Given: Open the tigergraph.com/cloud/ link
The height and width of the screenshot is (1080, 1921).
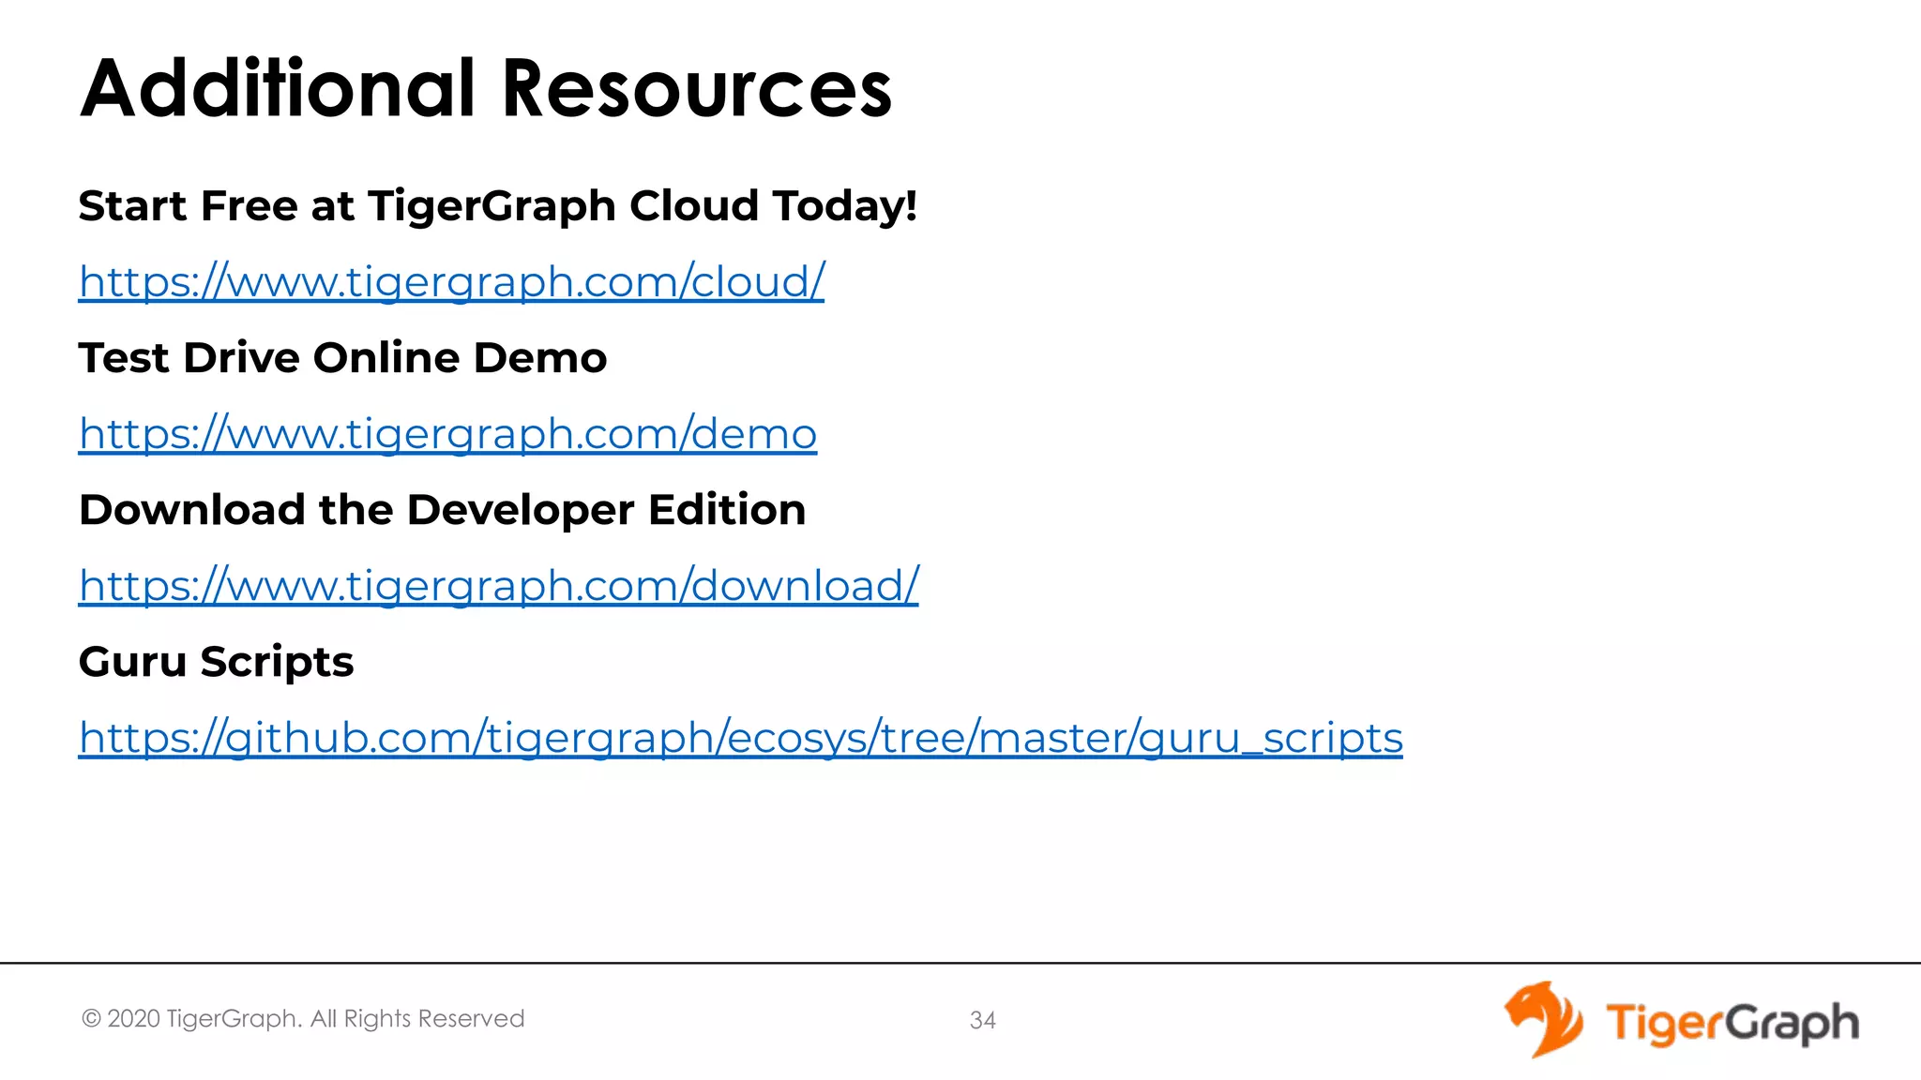Looking at the screenshot, I should click(451, 281).
